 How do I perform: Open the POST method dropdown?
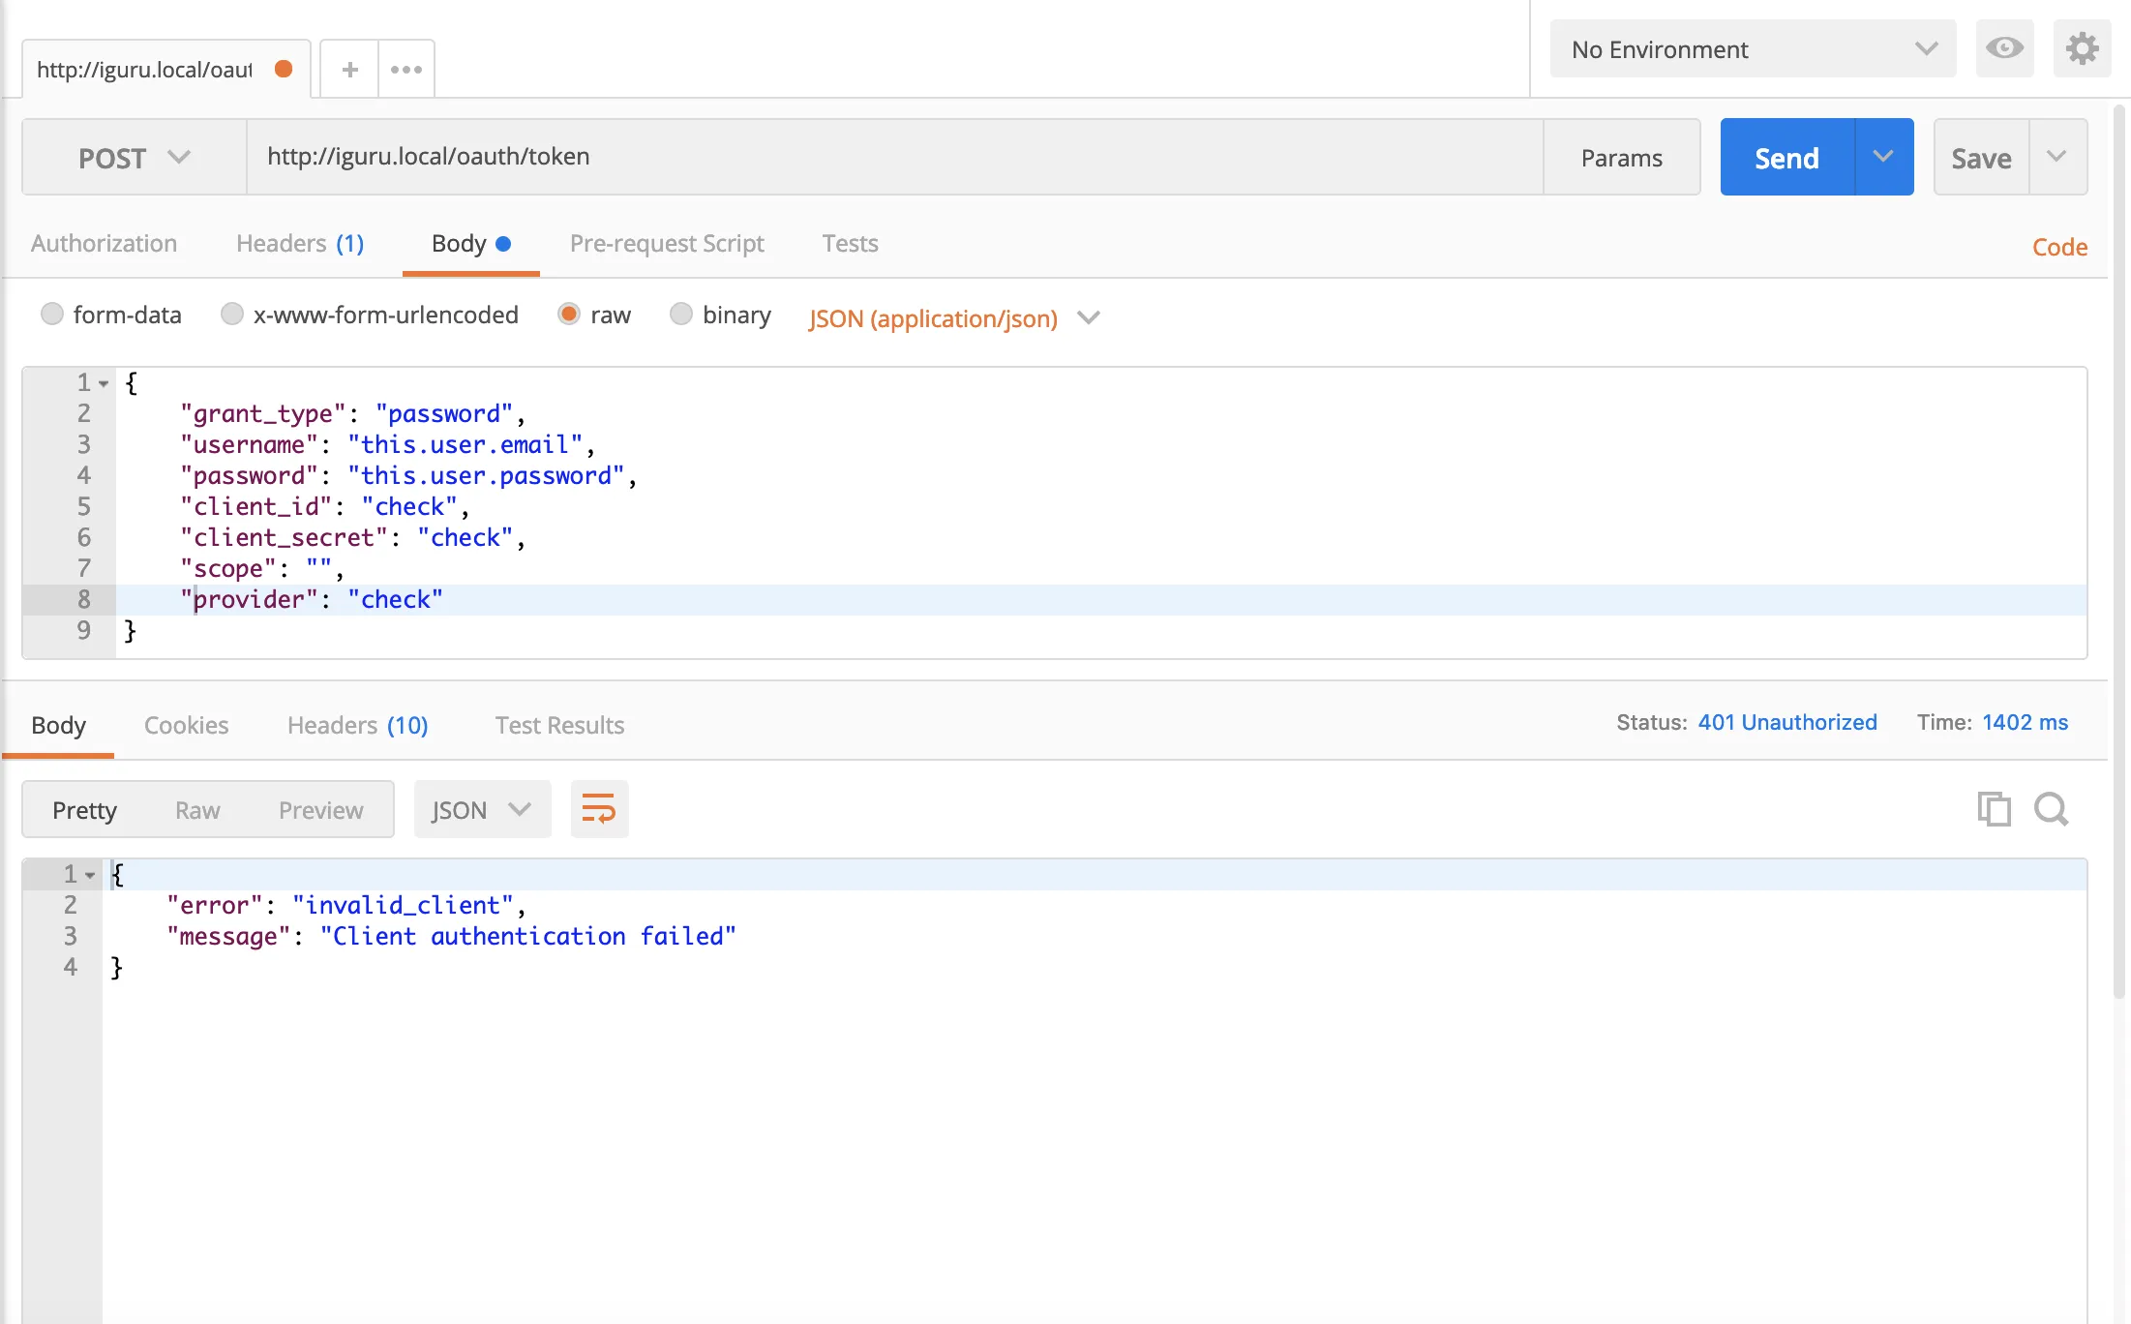click(134, 158)
